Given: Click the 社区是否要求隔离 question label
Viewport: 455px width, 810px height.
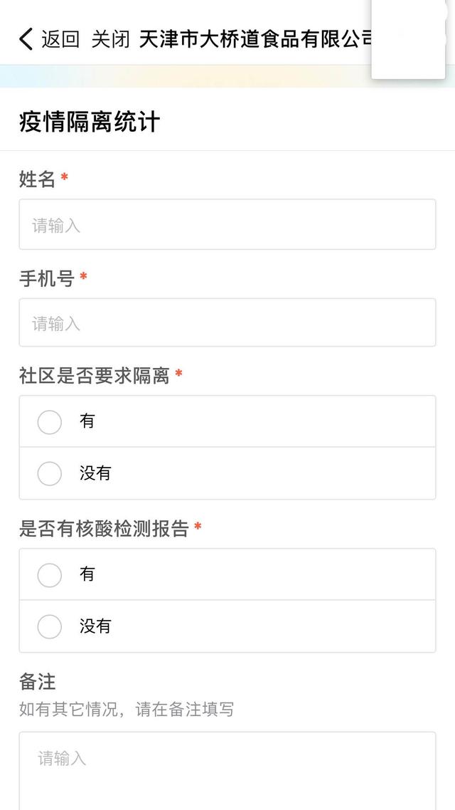Looking at the screenshot, I should [x=95, y=375].
